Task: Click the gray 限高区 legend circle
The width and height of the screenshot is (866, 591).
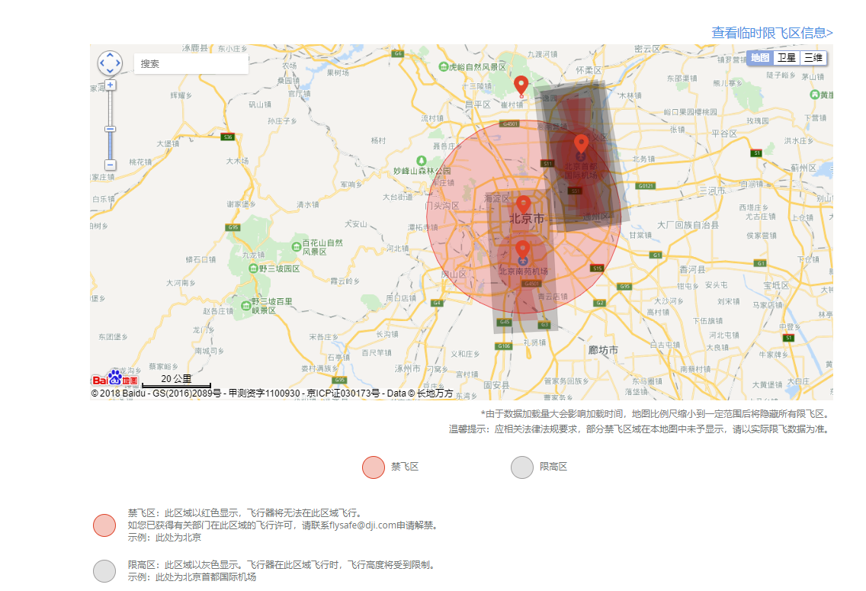Action: click(522, 467)
